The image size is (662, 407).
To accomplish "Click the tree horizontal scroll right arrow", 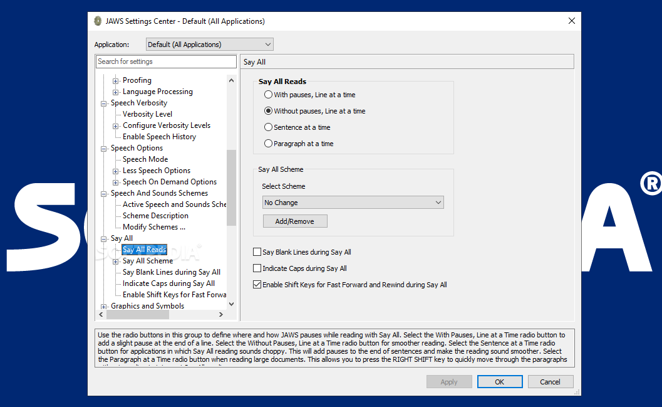I will pyautogui.click(x=221, y=314).
